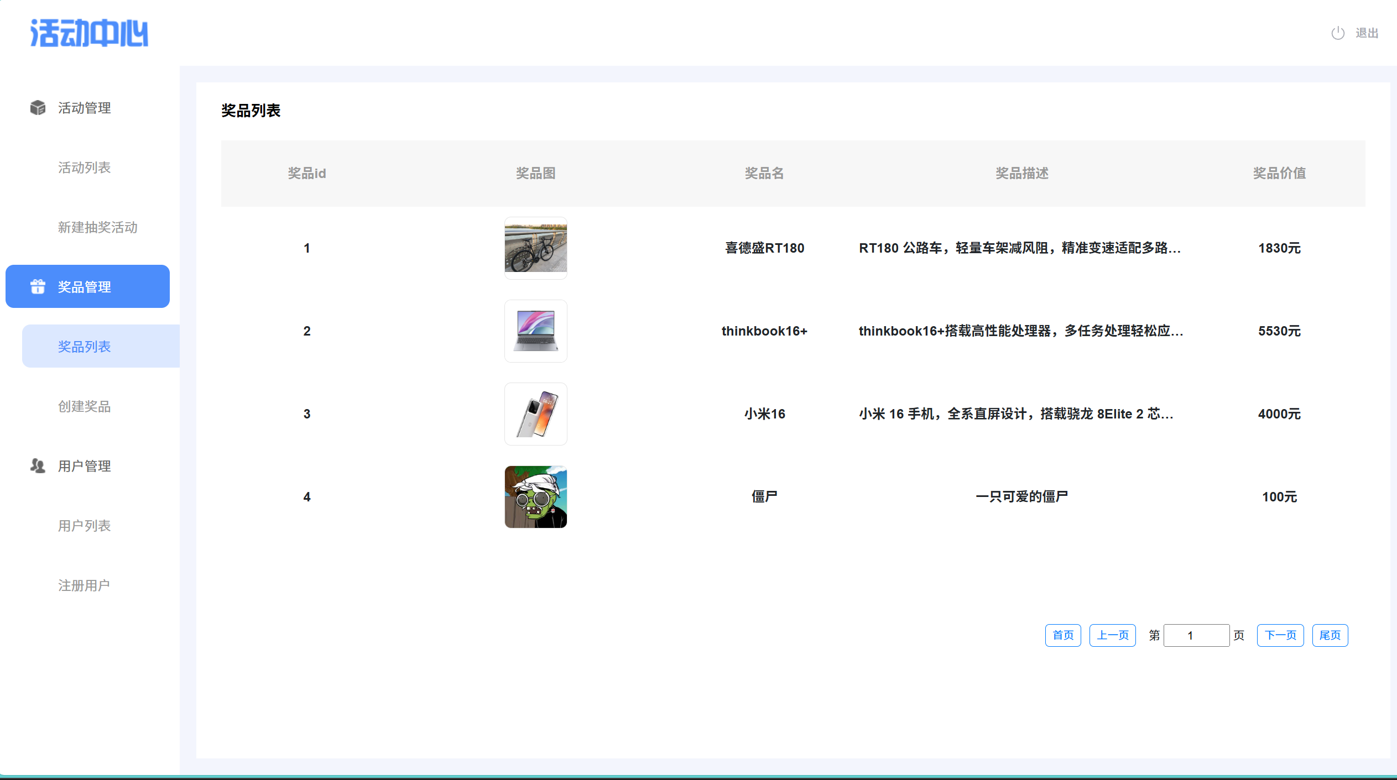This screenshot has width=1397, height=780.
Task: Click the cube icon for 活动管理
Action: coord(38,108)
